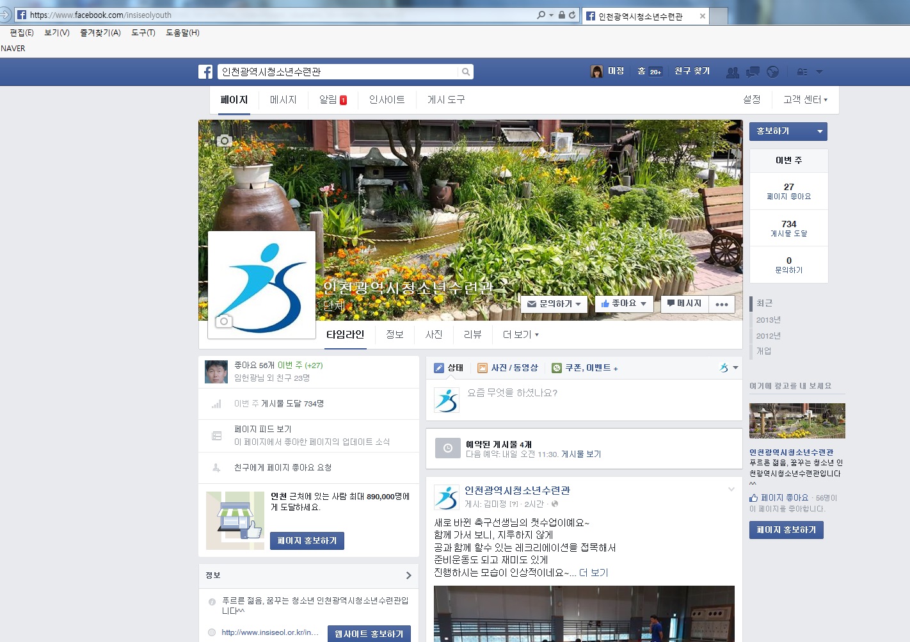The image size is (910, 642).
Task: Switch to the 메시지 admin tab
Action: tap(283, 100)
